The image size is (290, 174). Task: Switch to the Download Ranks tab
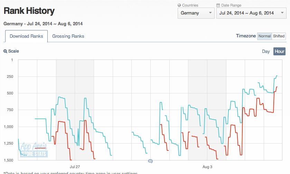26,36
